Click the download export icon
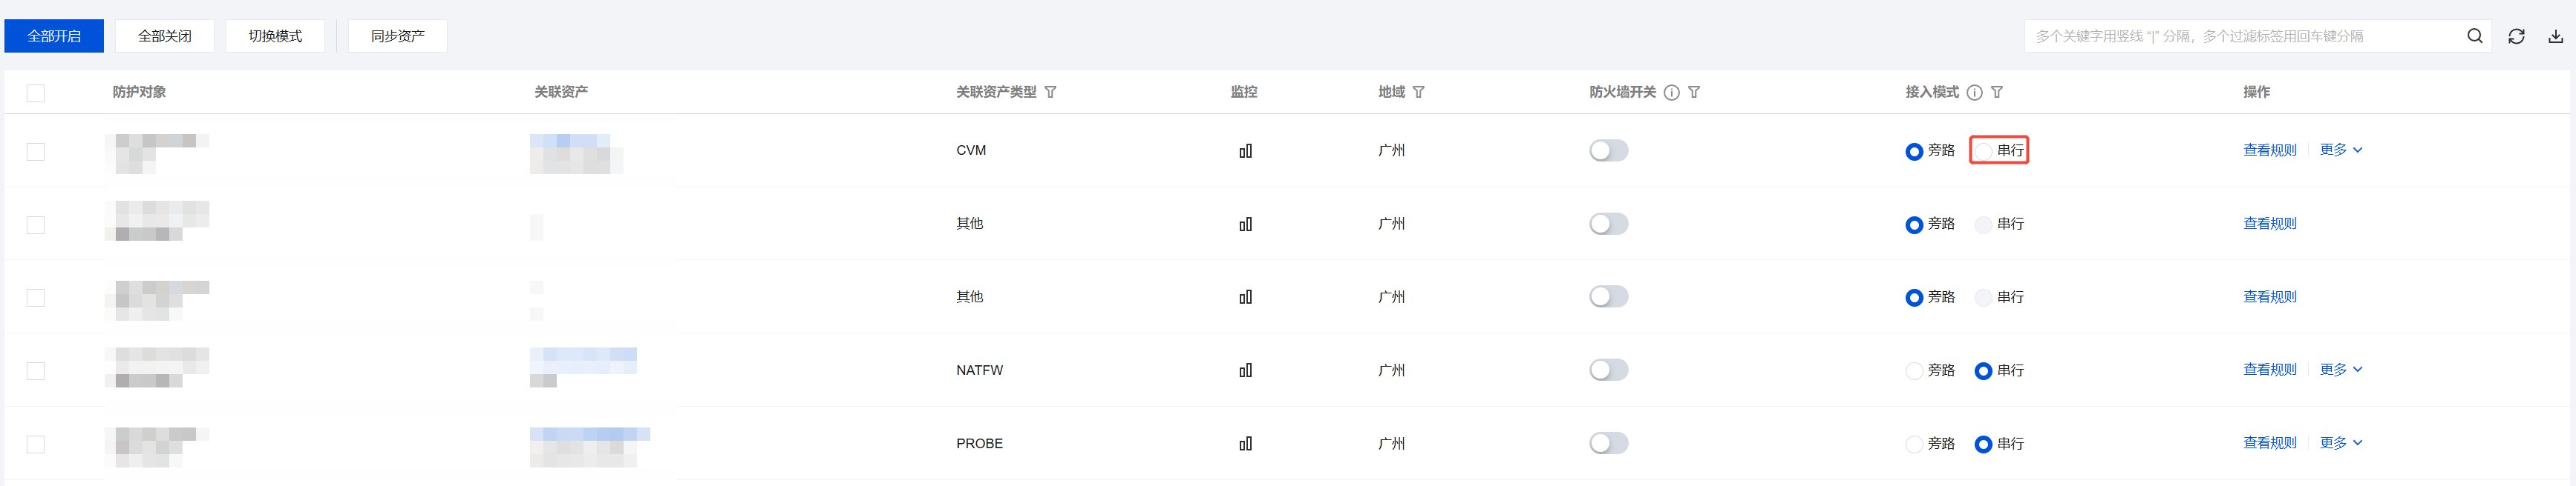This screenshot has width=2576, height=486. pyautogui.click(x=2555, y=36)
